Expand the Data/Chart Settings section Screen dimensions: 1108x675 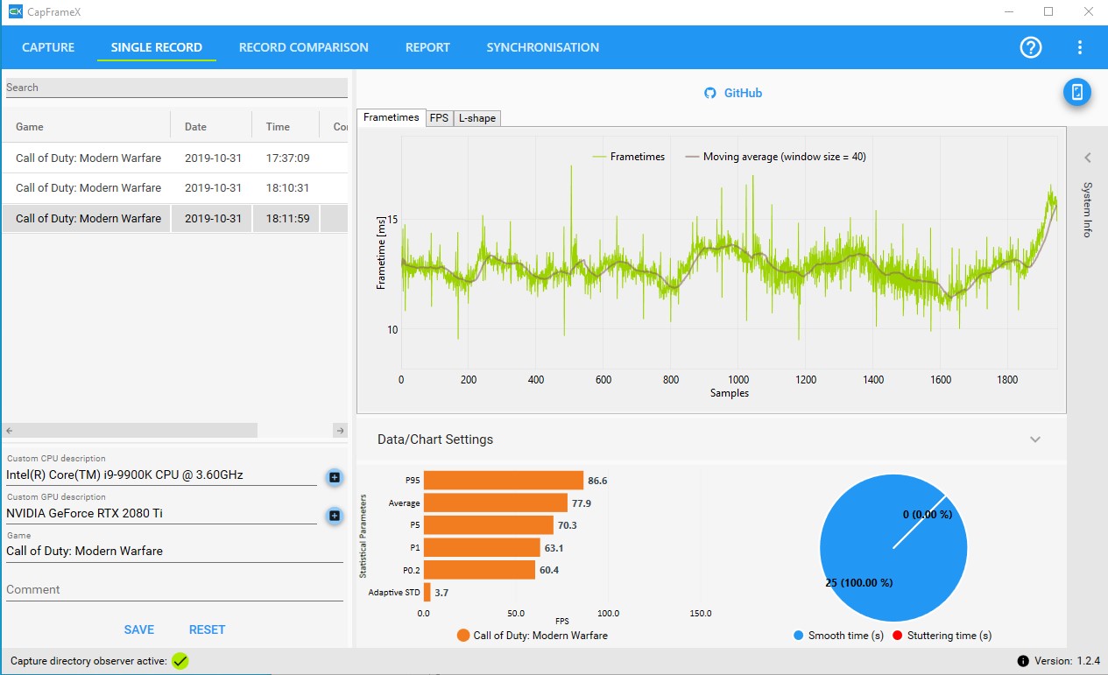click(x=1035, y=439)
